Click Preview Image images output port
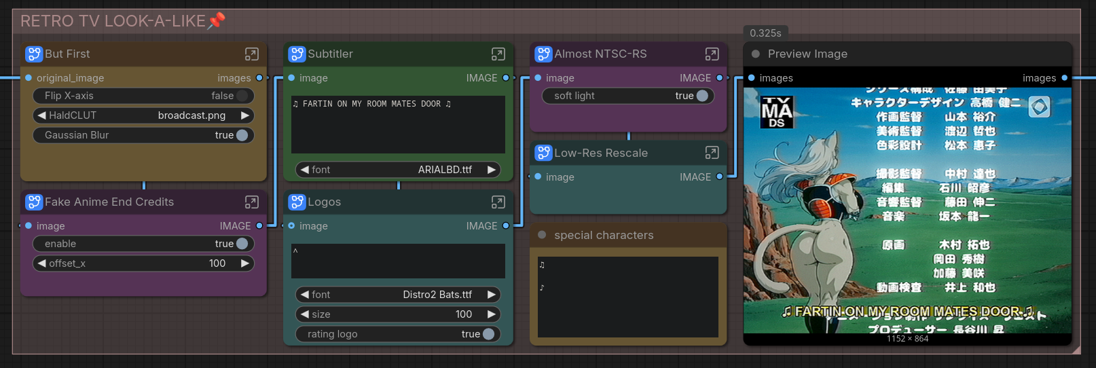This screenshot has height=368, width=1096. (x=1065, y=78)
